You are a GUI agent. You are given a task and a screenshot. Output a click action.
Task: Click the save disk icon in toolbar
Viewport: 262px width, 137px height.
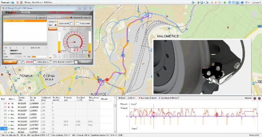(x=202, y=2)
